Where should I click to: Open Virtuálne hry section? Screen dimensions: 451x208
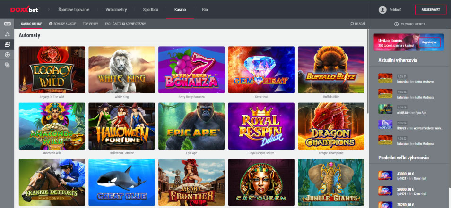[x=116, y=10]
